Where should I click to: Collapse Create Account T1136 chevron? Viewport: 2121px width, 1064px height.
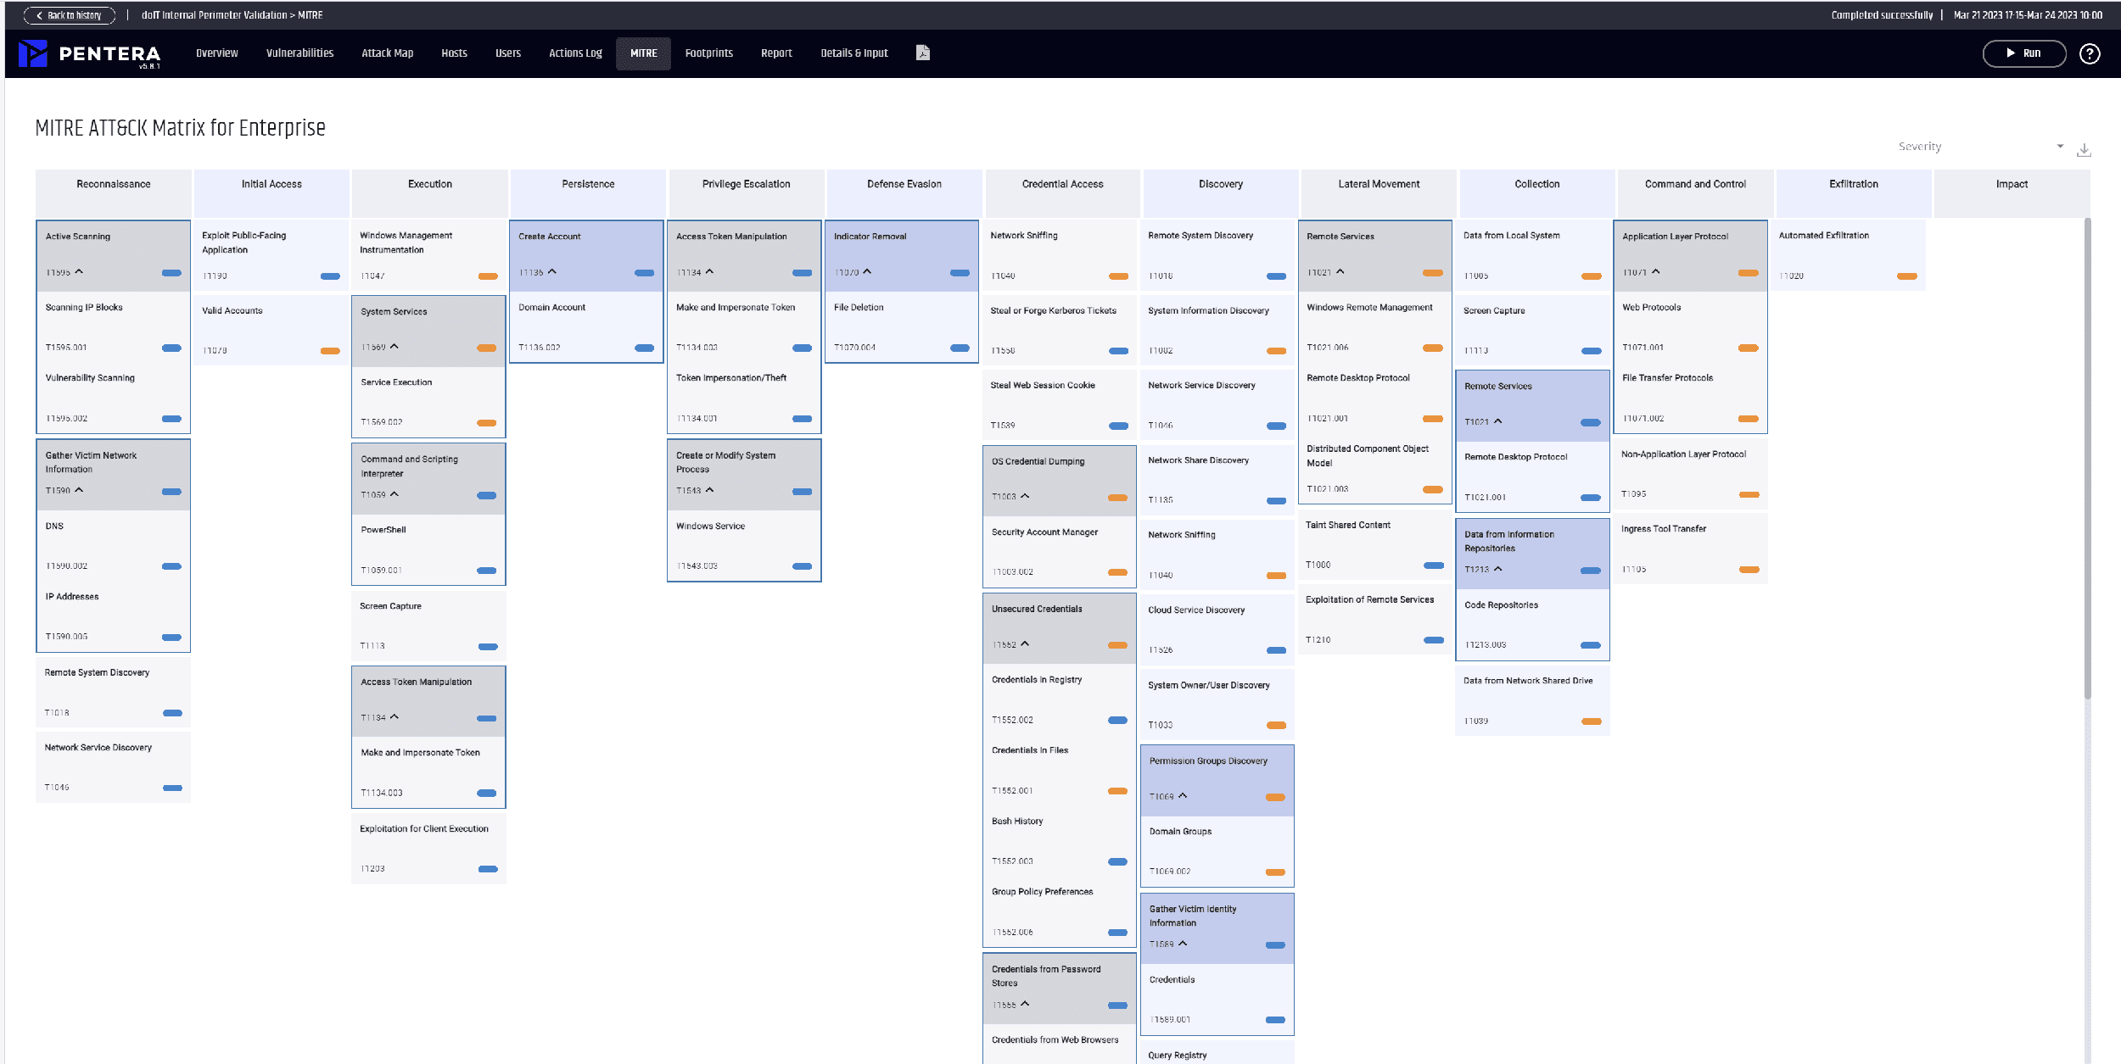pos(552,271)
